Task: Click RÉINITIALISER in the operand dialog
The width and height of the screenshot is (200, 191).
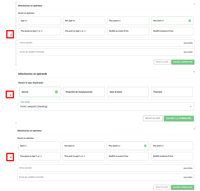Action: [153, 118]
